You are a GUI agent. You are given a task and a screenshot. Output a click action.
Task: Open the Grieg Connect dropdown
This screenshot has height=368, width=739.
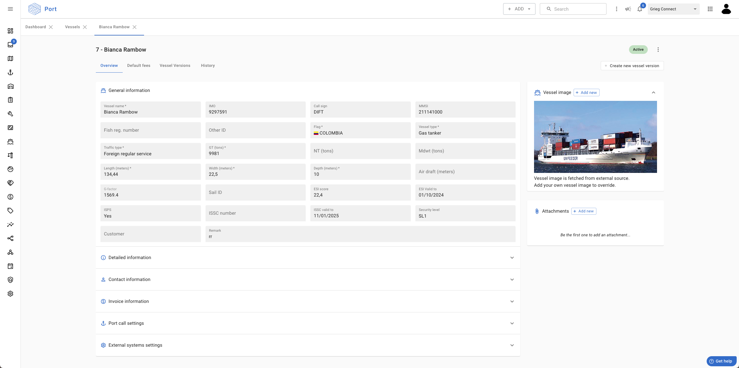pos(673,9)
